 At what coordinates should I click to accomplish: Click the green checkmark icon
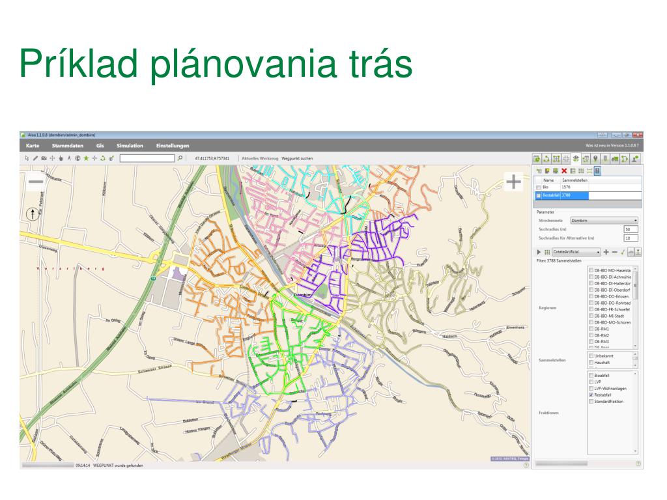pyautogui.click(x=623, y=252)
